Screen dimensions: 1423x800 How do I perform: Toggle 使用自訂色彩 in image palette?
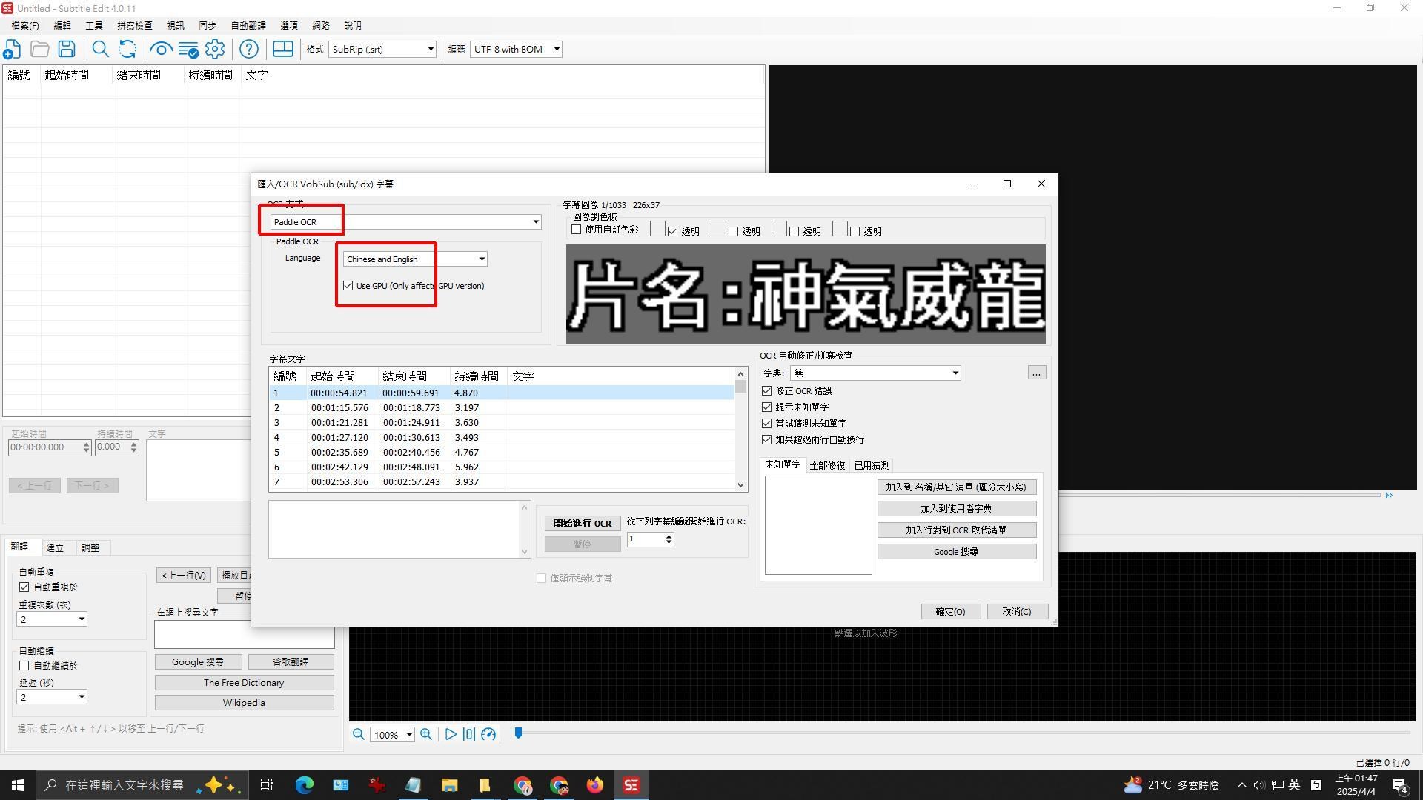point(577,230)
